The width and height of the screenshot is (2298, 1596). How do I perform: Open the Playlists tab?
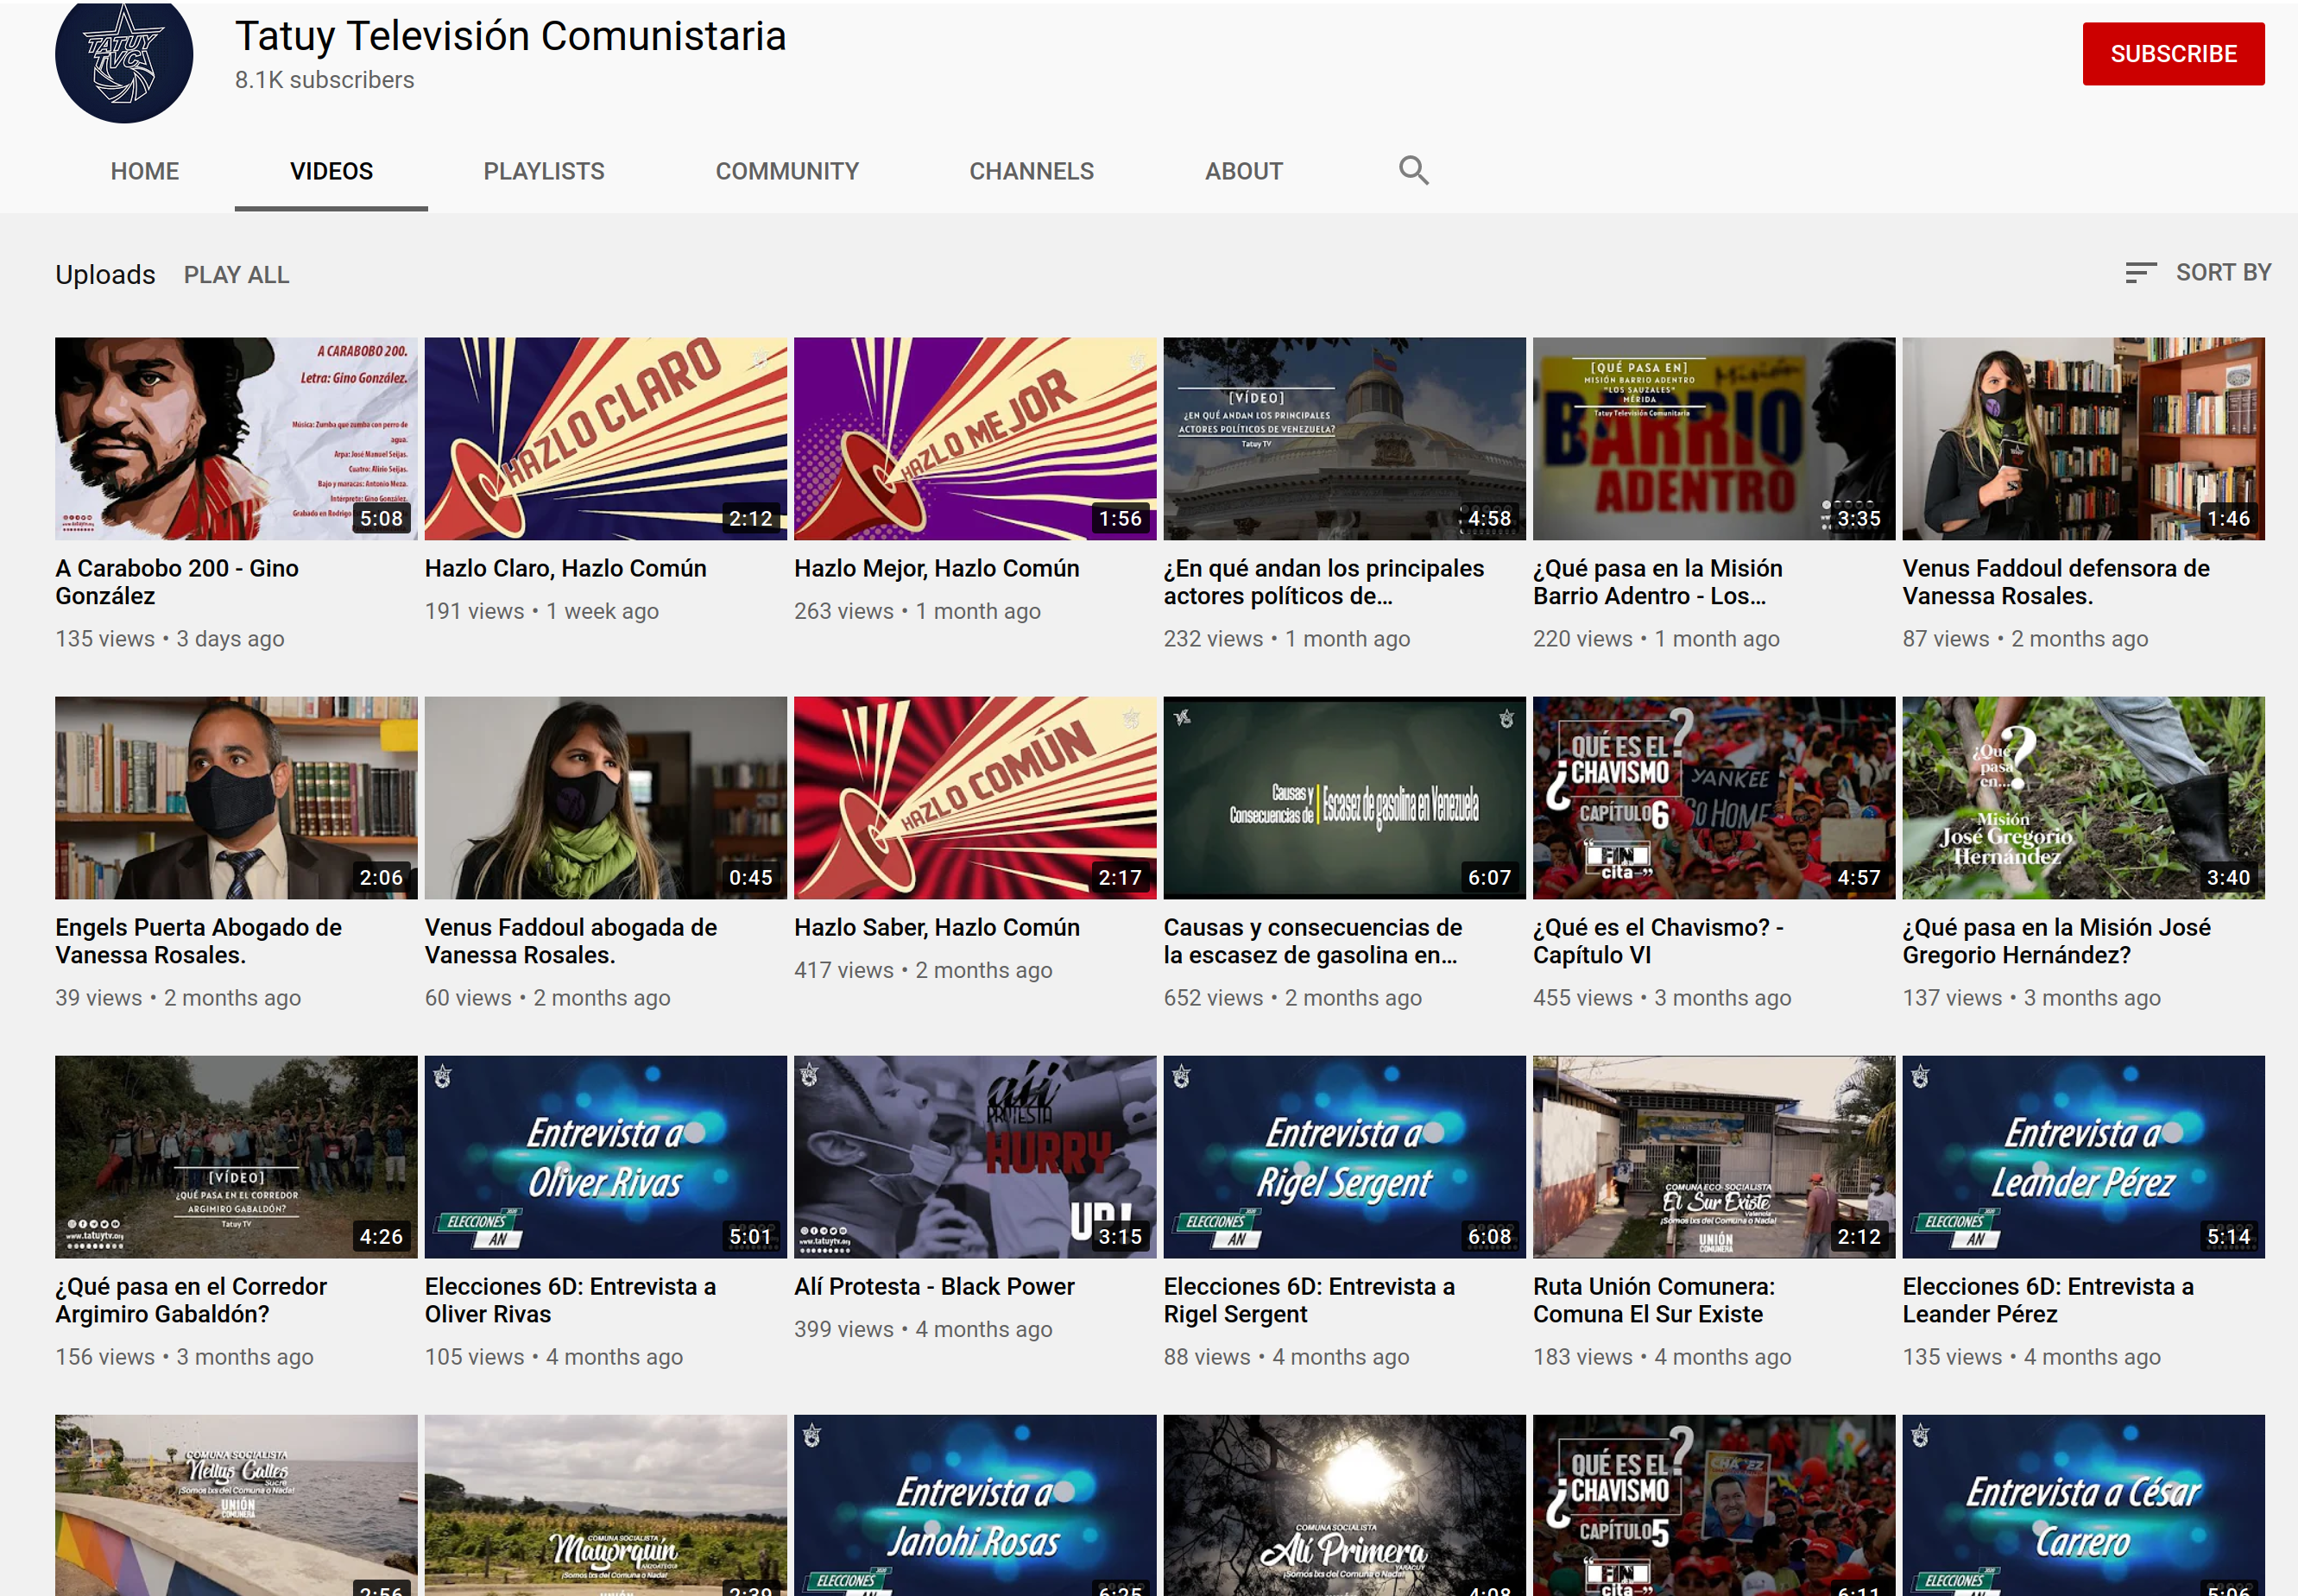[544, 171]
